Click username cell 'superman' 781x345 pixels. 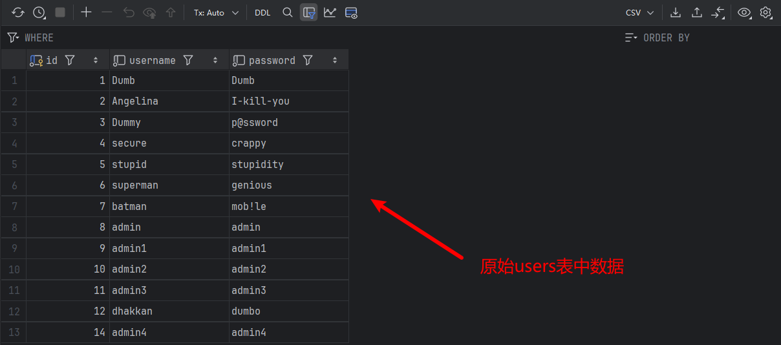click(x=169, y=185)
